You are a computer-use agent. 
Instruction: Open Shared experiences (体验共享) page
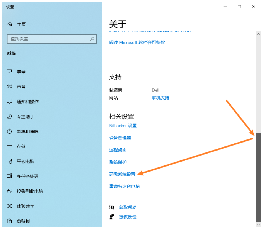25,206
